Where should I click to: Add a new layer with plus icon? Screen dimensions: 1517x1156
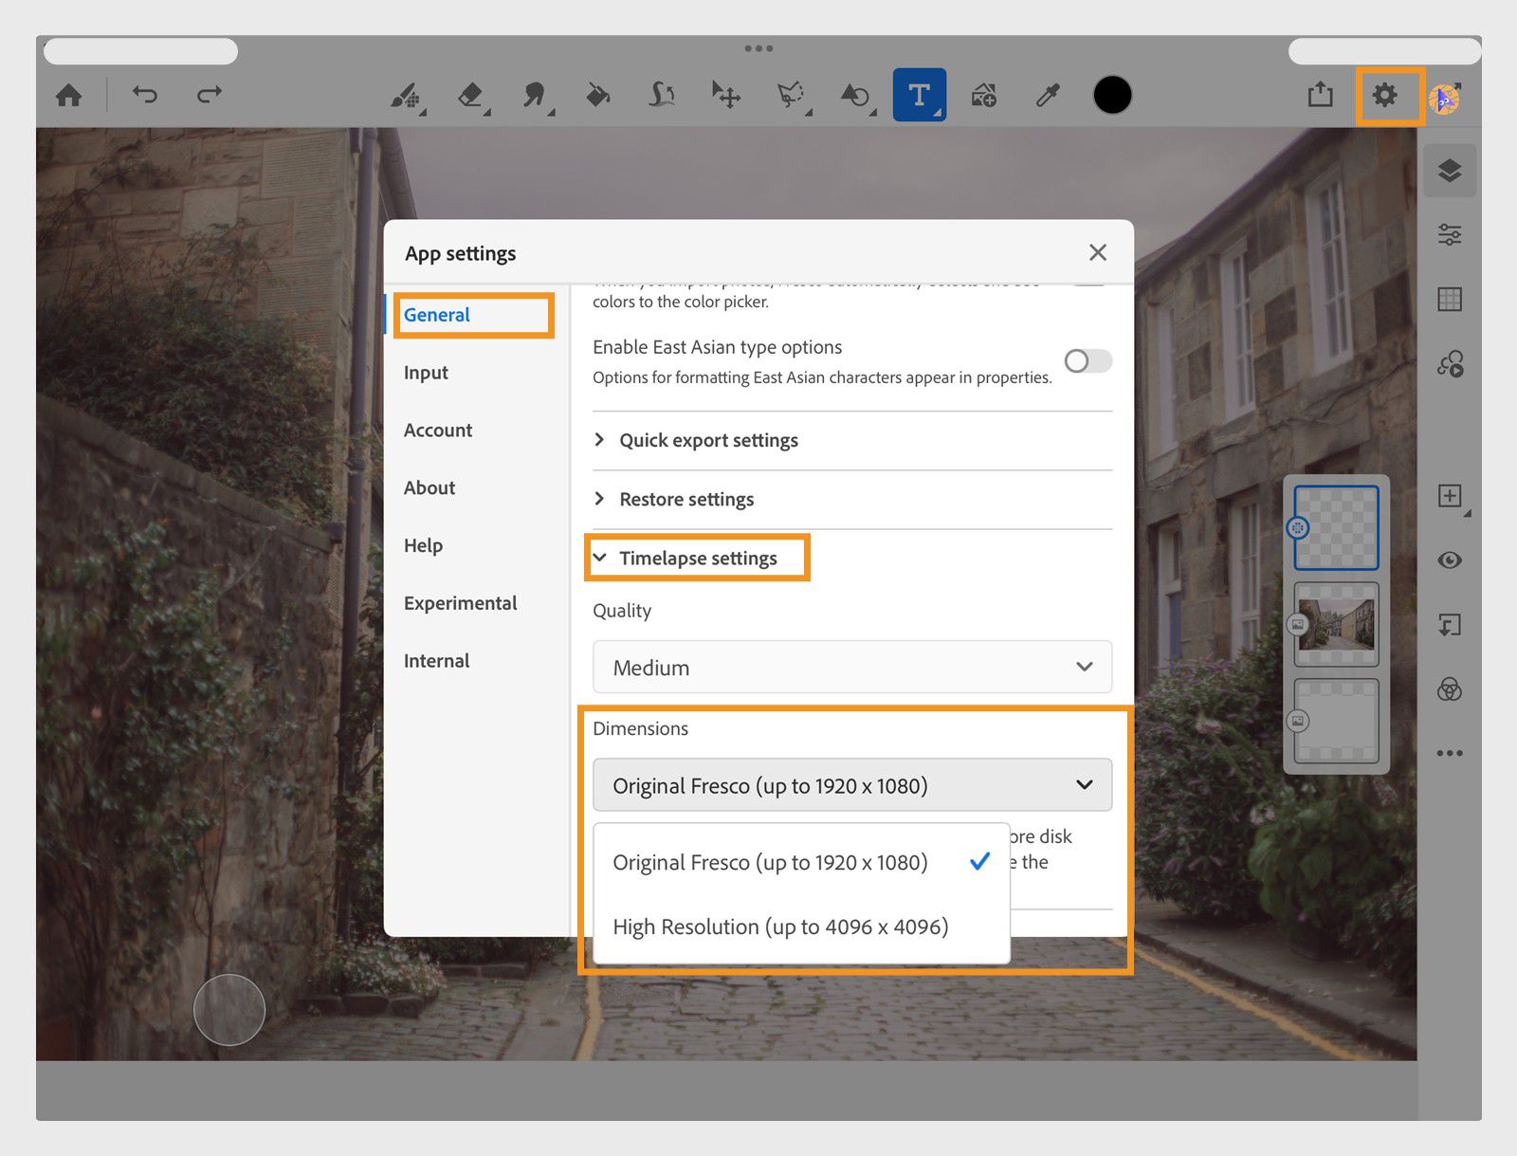coord(1451,496)
